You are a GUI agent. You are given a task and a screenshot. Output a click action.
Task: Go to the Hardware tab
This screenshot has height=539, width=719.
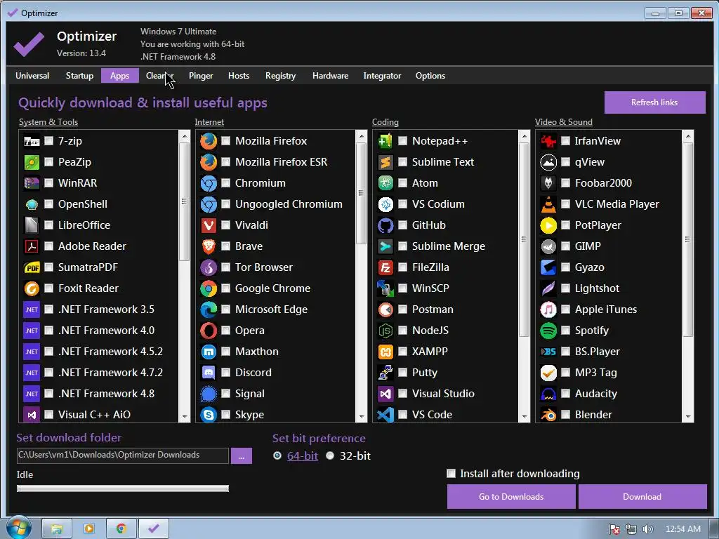(x=331, y=76)
